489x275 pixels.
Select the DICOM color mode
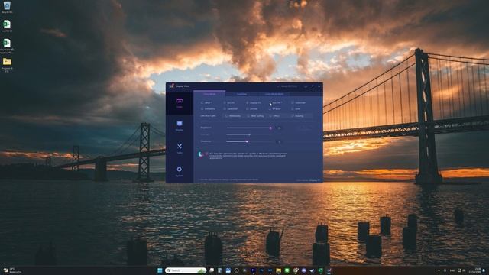click(252, 108)
